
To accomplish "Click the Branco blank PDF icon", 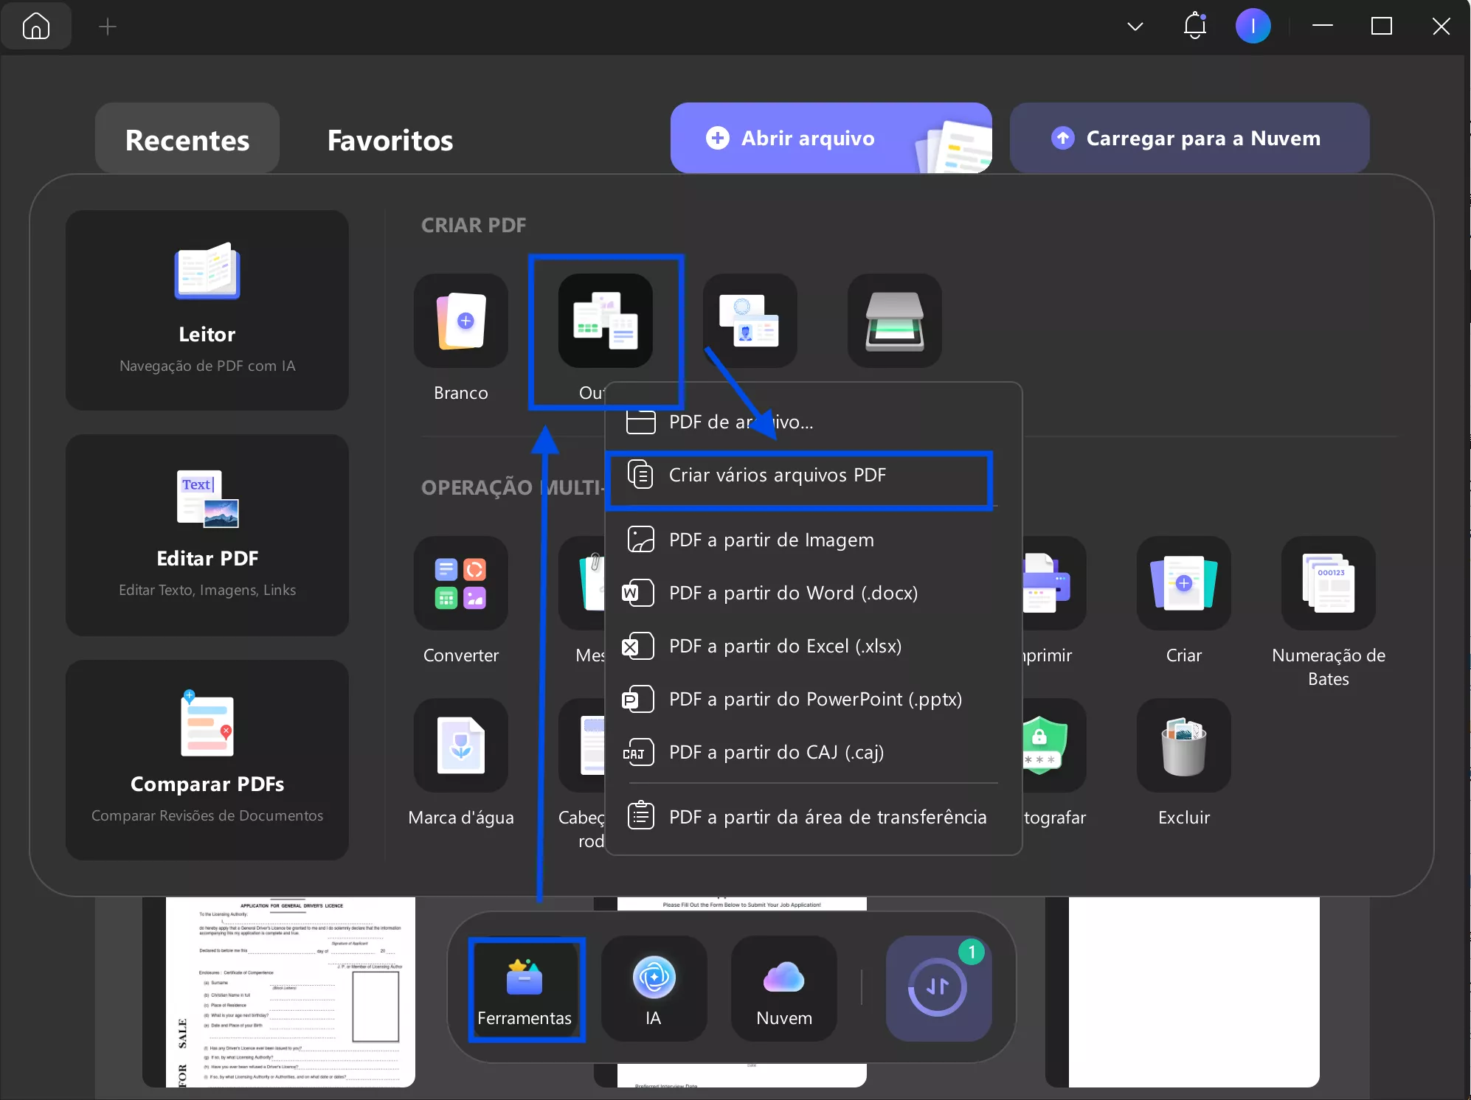I will pos(460,321).
